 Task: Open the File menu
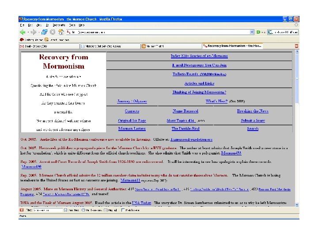coord(22,25)
